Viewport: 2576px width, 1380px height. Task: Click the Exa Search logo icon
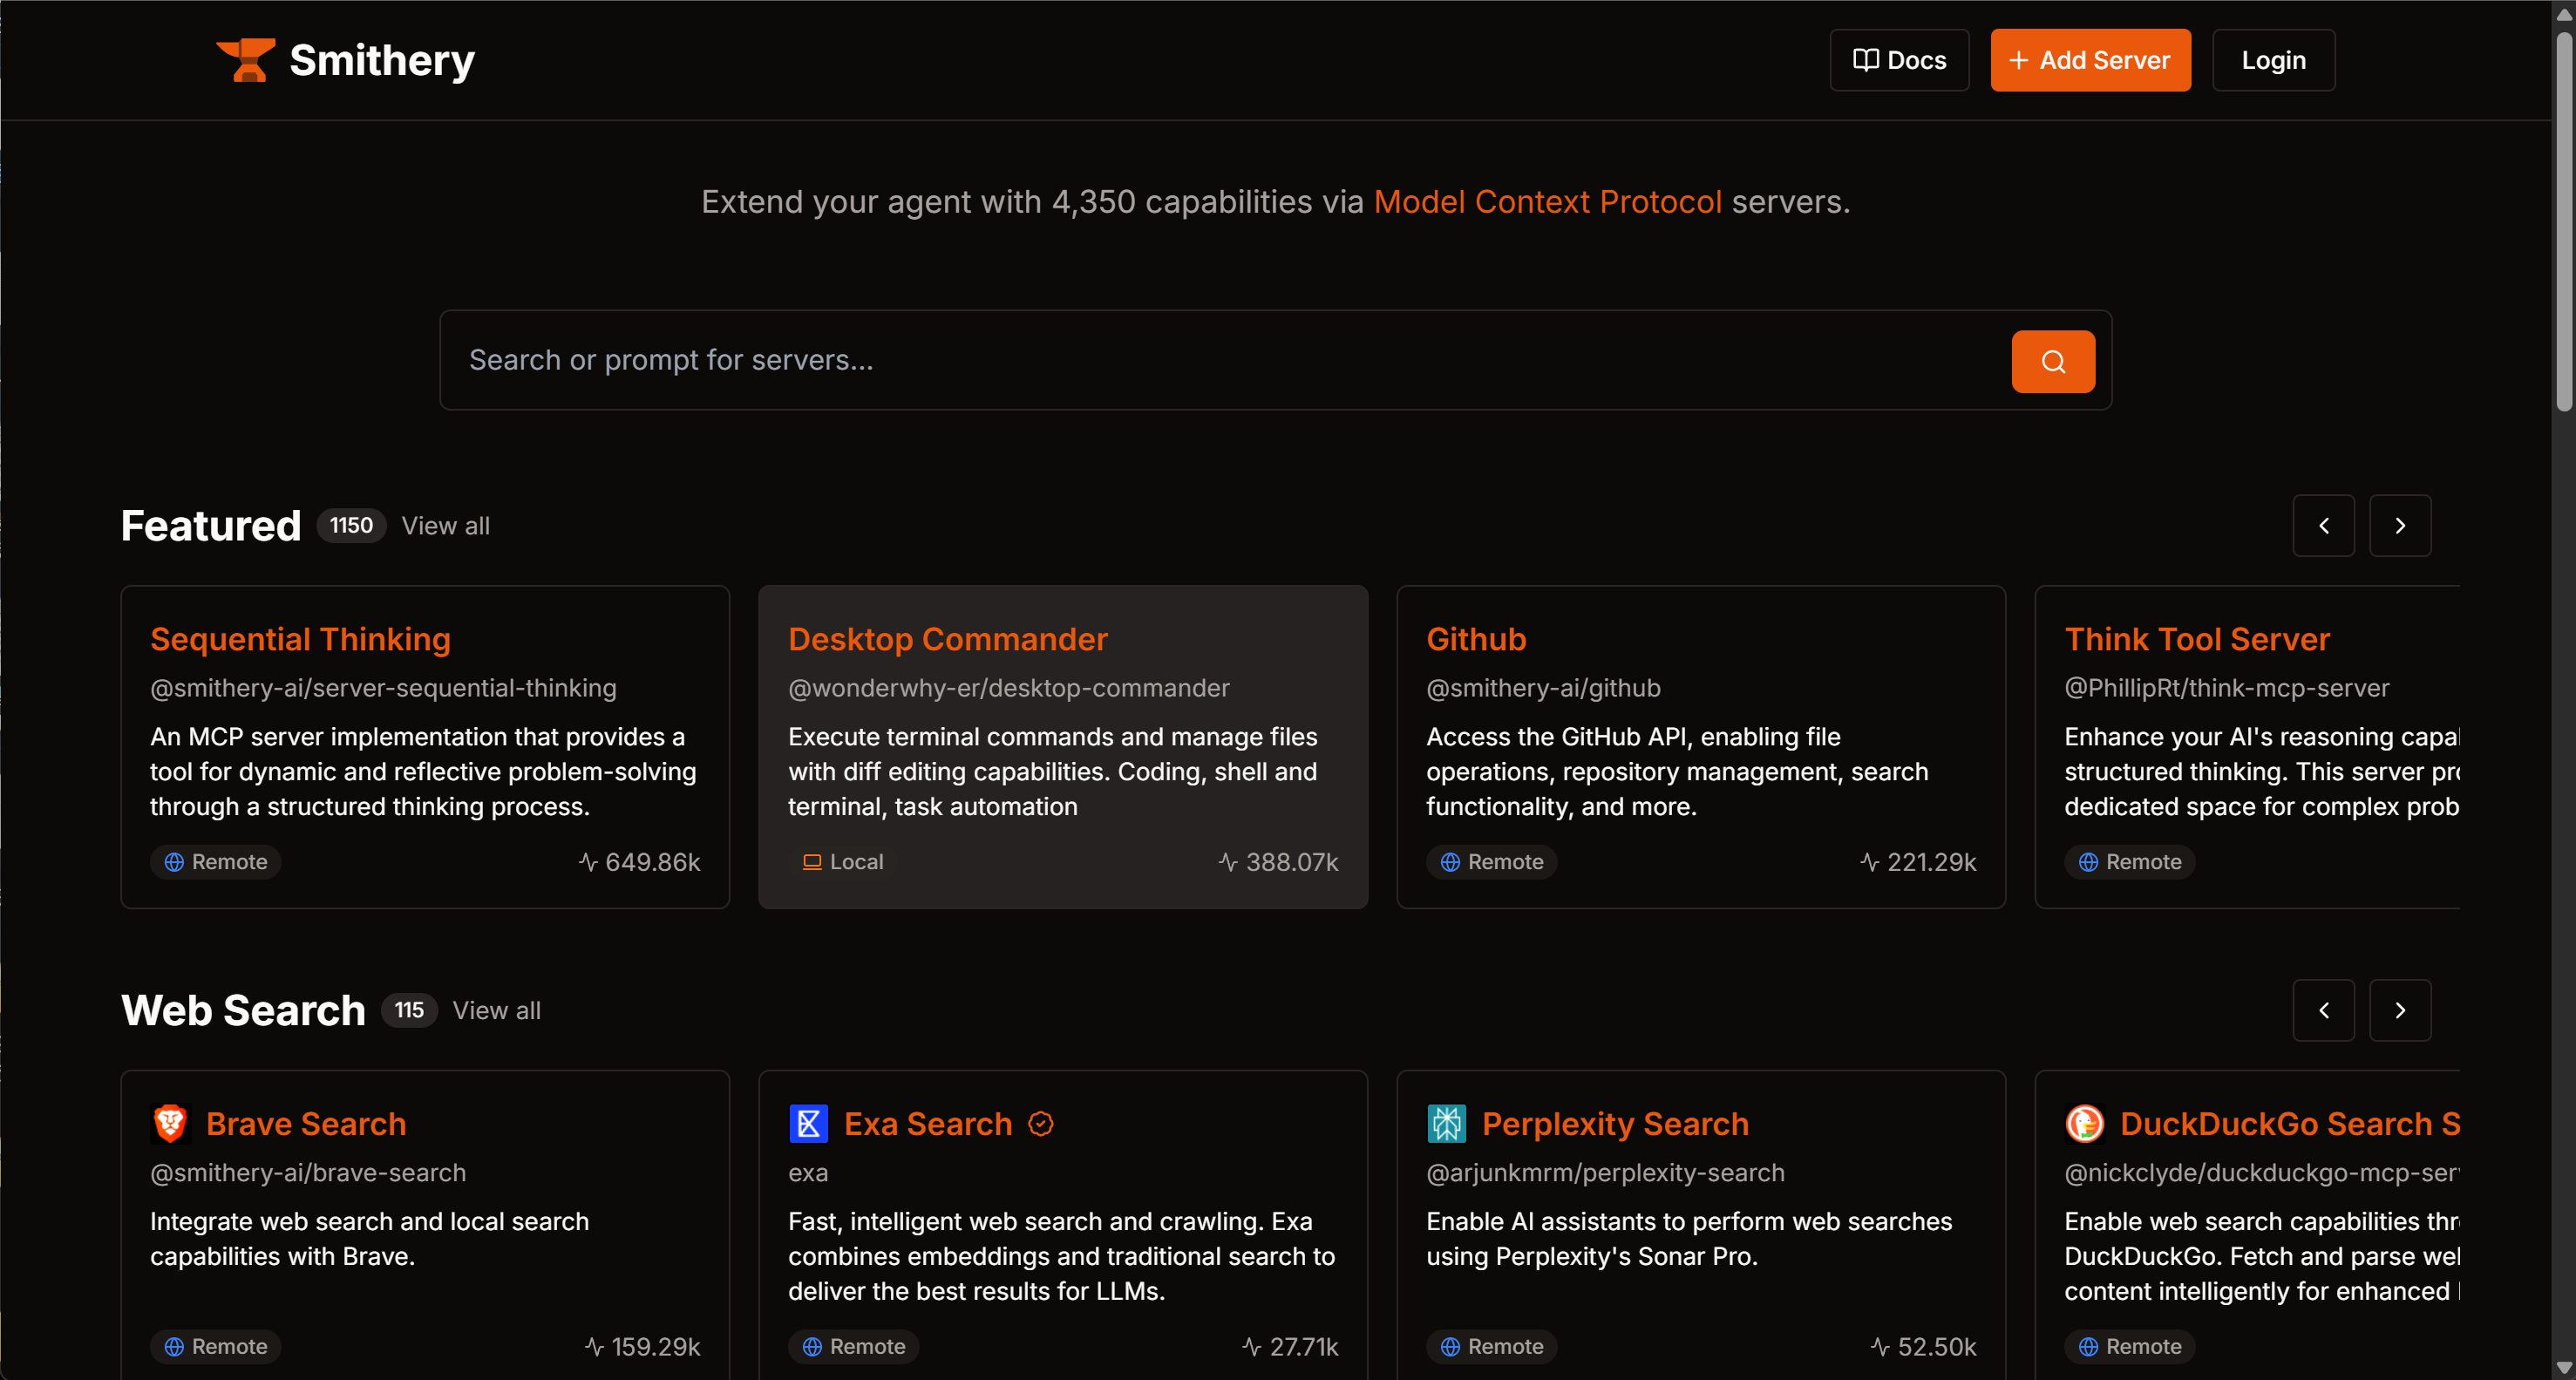pyautogui.click(x=808, y=1123)
